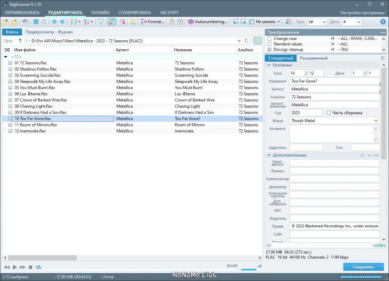This screenshot has height=281, width=389.
Task: Click the yellow cover art icon in the toolbar
Action: coord(133,22)
